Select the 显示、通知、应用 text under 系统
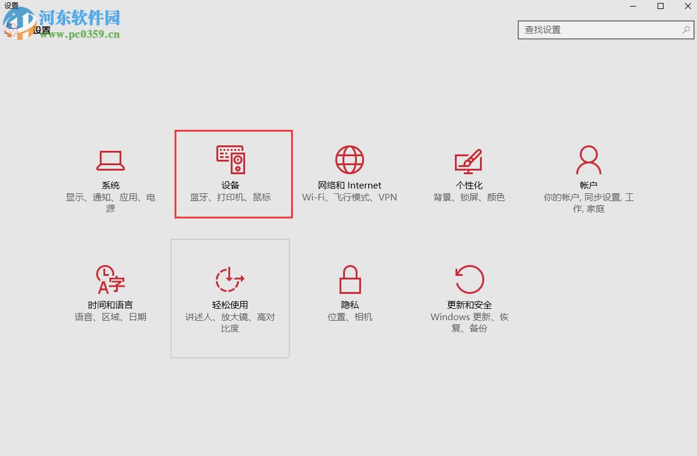Image resolution: width=697 pixels, height=456 pixels. (x=110, y=197)
